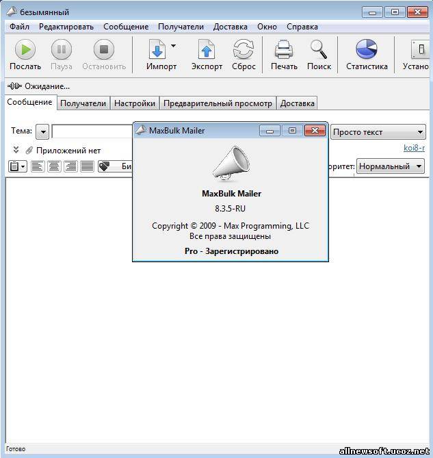Open the Тема subject dropdown arrow
The height and width of the screenshot is (458, 433).
[42, 132]
